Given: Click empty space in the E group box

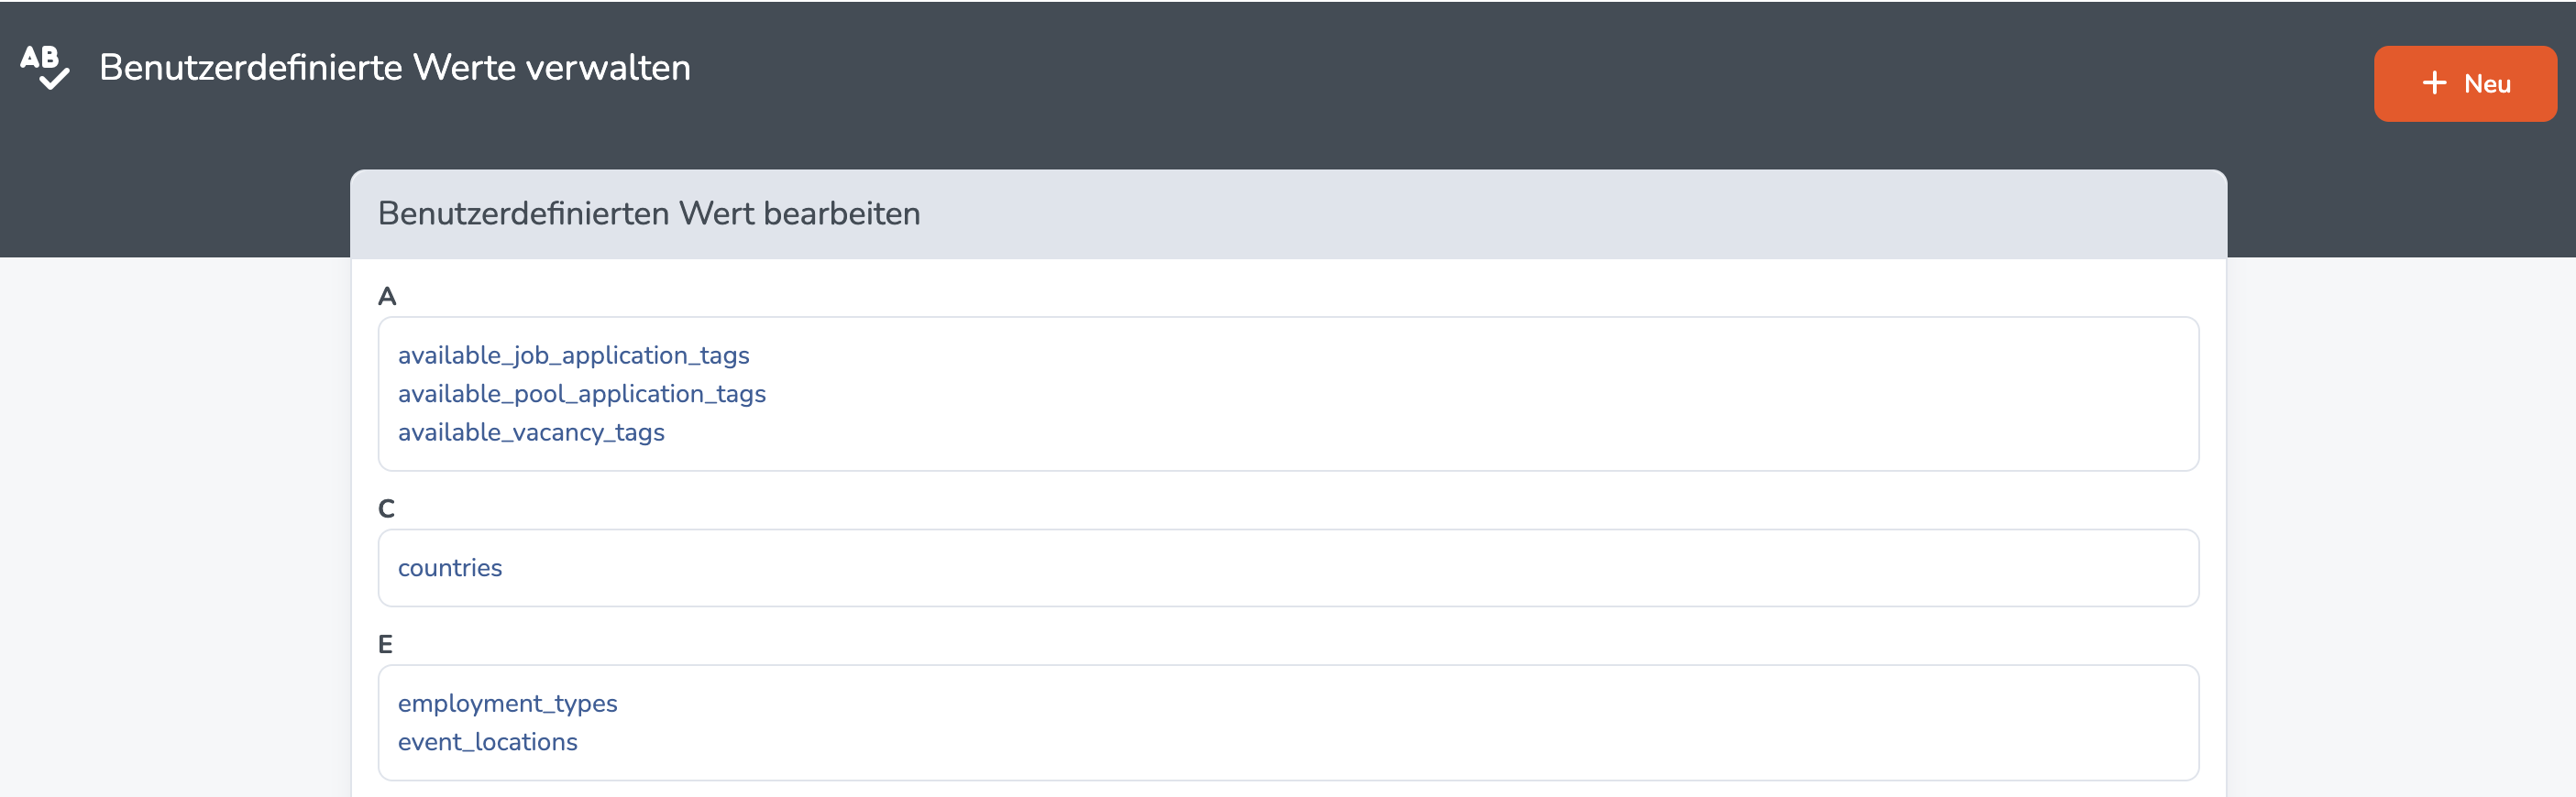Looking at the screenshot, I should click(x=1400, y=722).
